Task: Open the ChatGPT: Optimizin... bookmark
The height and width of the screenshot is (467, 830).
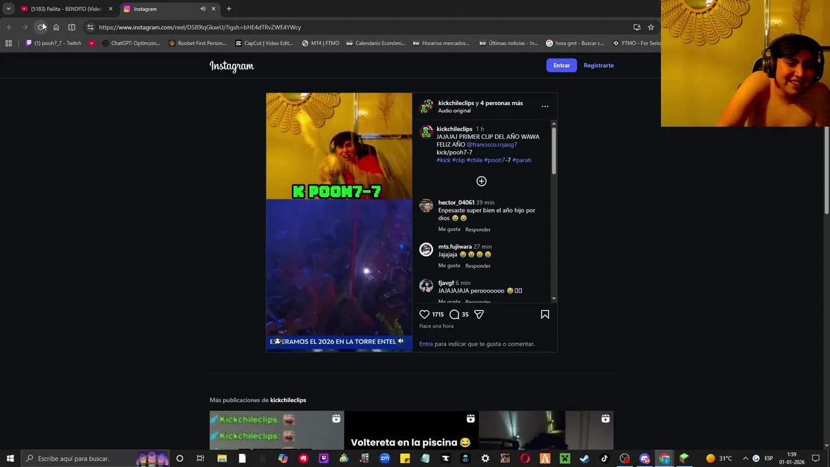Action: click(x=131, y=43)
